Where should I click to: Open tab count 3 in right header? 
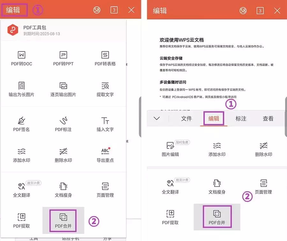260,11
